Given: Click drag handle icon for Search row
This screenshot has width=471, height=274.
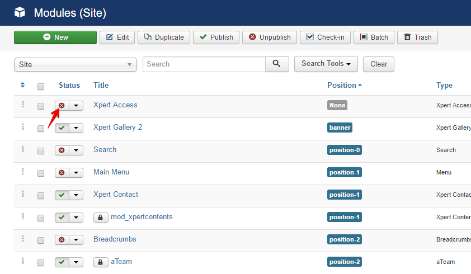Looking at the screenshot, I should click(x=23, y=149).
